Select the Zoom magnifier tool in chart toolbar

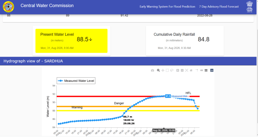click(x=158, y=70)
